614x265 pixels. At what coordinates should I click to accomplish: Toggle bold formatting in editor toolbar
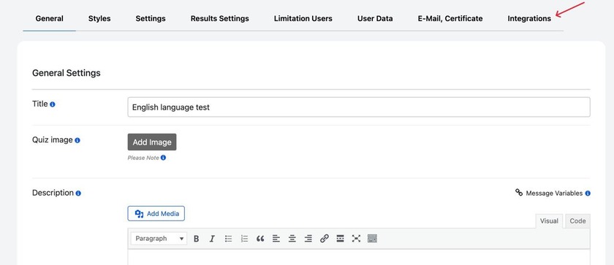coord(196,239)
